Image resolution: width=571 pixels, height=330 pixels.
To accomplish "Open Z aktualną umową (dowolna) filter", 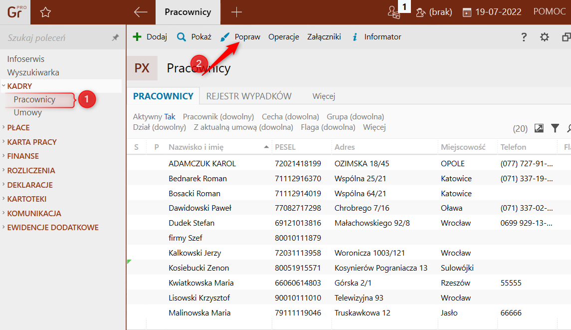I will pos(243,127).
